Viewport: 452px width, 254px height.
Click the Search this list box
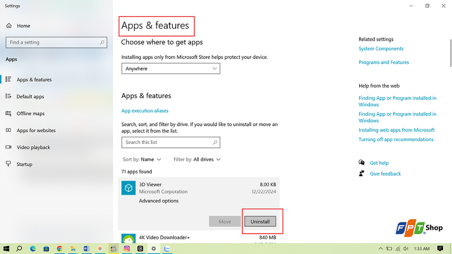171,142
